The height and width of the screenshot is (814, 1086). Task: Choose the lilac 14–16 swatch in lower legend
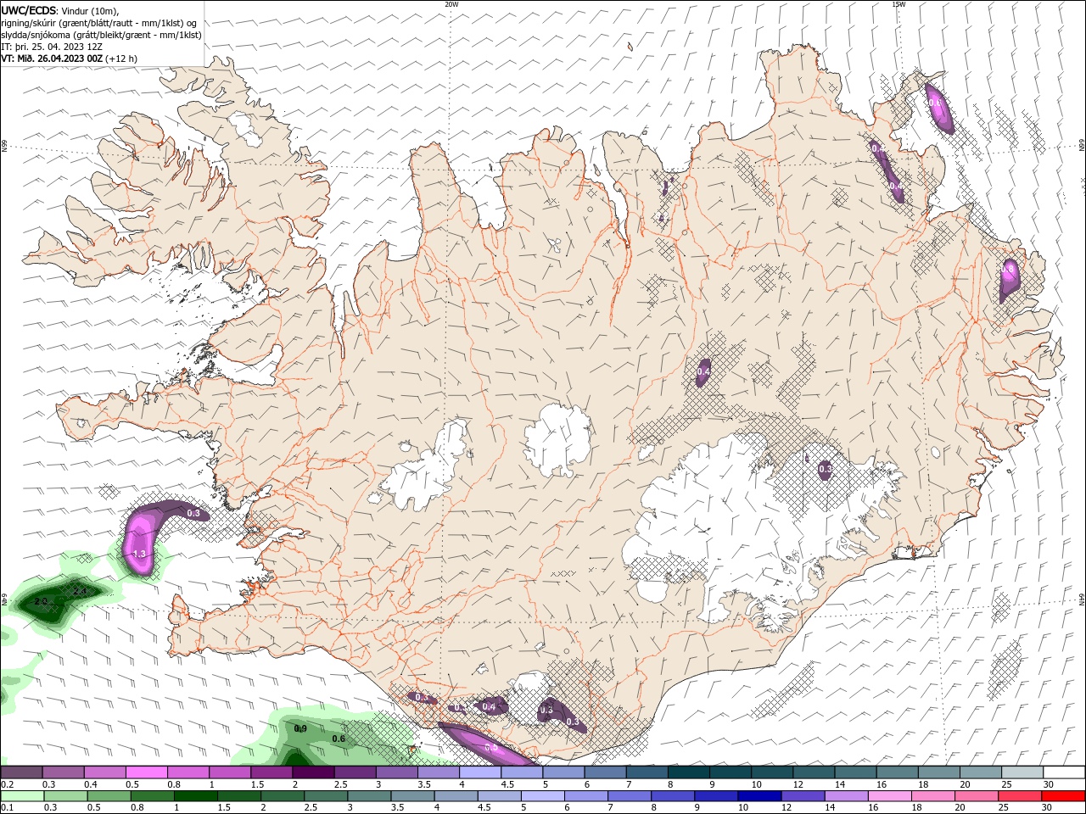[x=845, y=796]
